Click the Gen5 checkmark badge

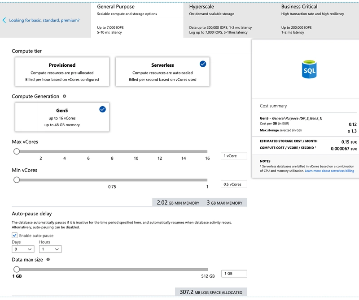(102, 109)
